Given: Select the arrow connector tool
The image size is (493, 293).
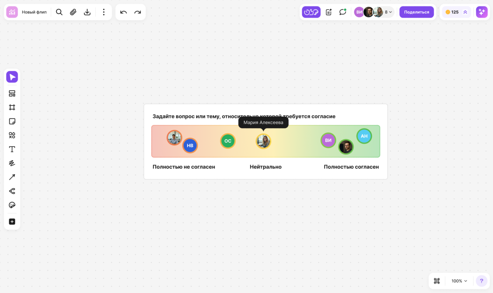Looking at the screenshot, I should tap(12, 177).
